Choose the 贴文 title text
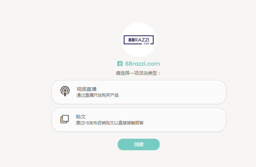 pos(81,117)
